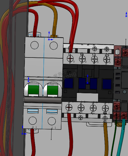Toggle the right green breaker lever
Viewport: 128px width, 156px height.
pos(52,90)
